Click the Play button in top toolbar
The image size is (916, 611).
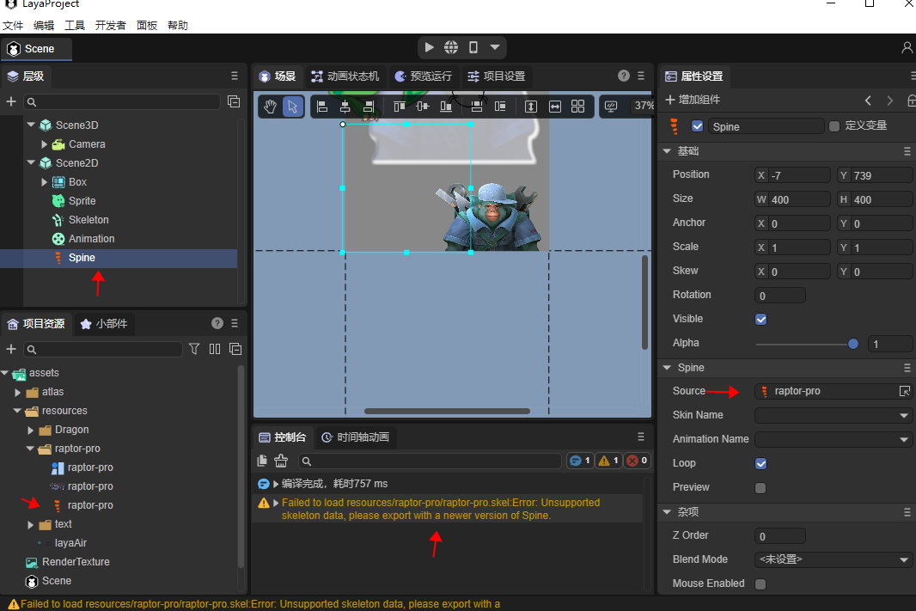pyautogui.click(x=430, y=47)
